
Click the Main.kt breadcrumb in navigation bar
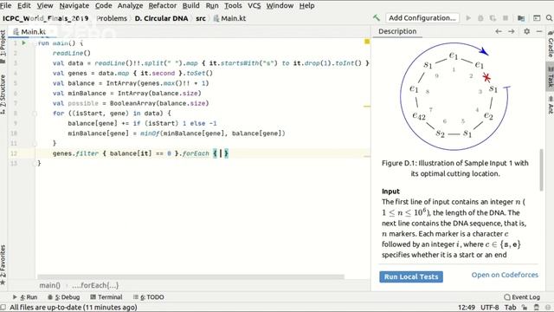[x=229, y=18]
